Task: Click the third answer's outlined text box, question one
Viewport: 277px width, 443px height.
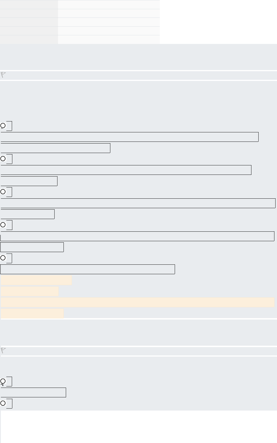Action: tap(138, 203)
